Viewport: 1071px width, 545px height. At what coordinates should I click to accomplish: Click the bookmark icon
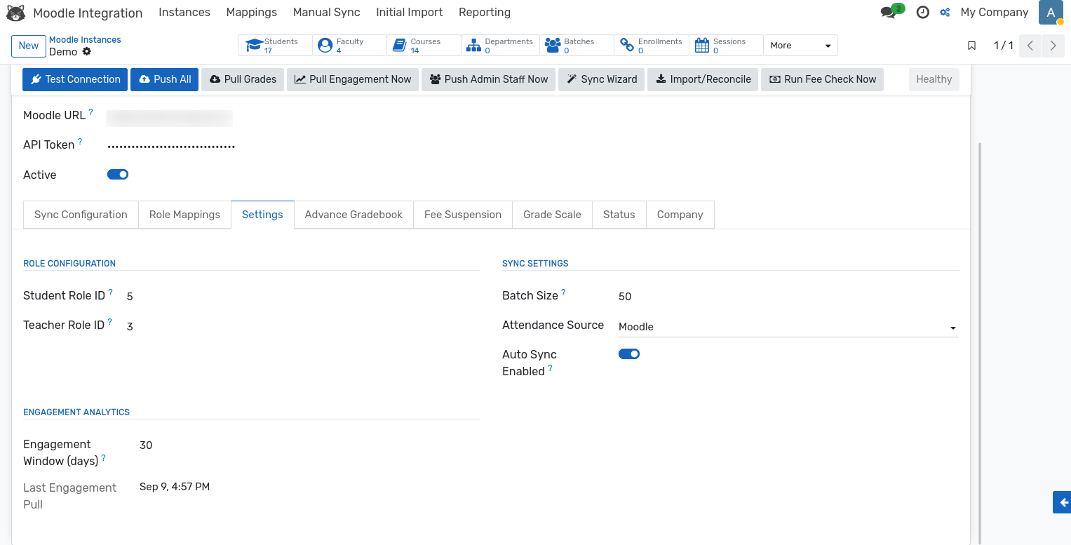coord(971,46)
